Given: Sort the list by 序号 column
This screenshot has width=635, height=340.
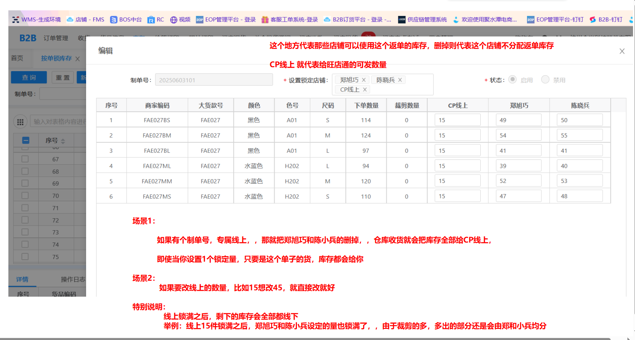Looking at the screenshot, I should pyautogui.click(x=63, y=141).
